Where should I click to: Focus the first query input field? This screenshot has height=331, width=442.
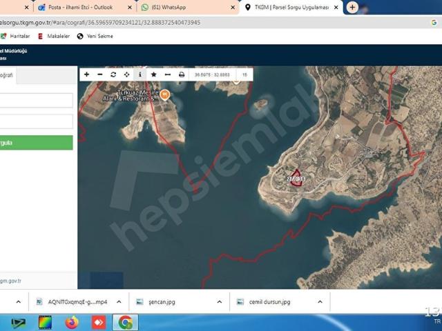[x=37, y=101]
